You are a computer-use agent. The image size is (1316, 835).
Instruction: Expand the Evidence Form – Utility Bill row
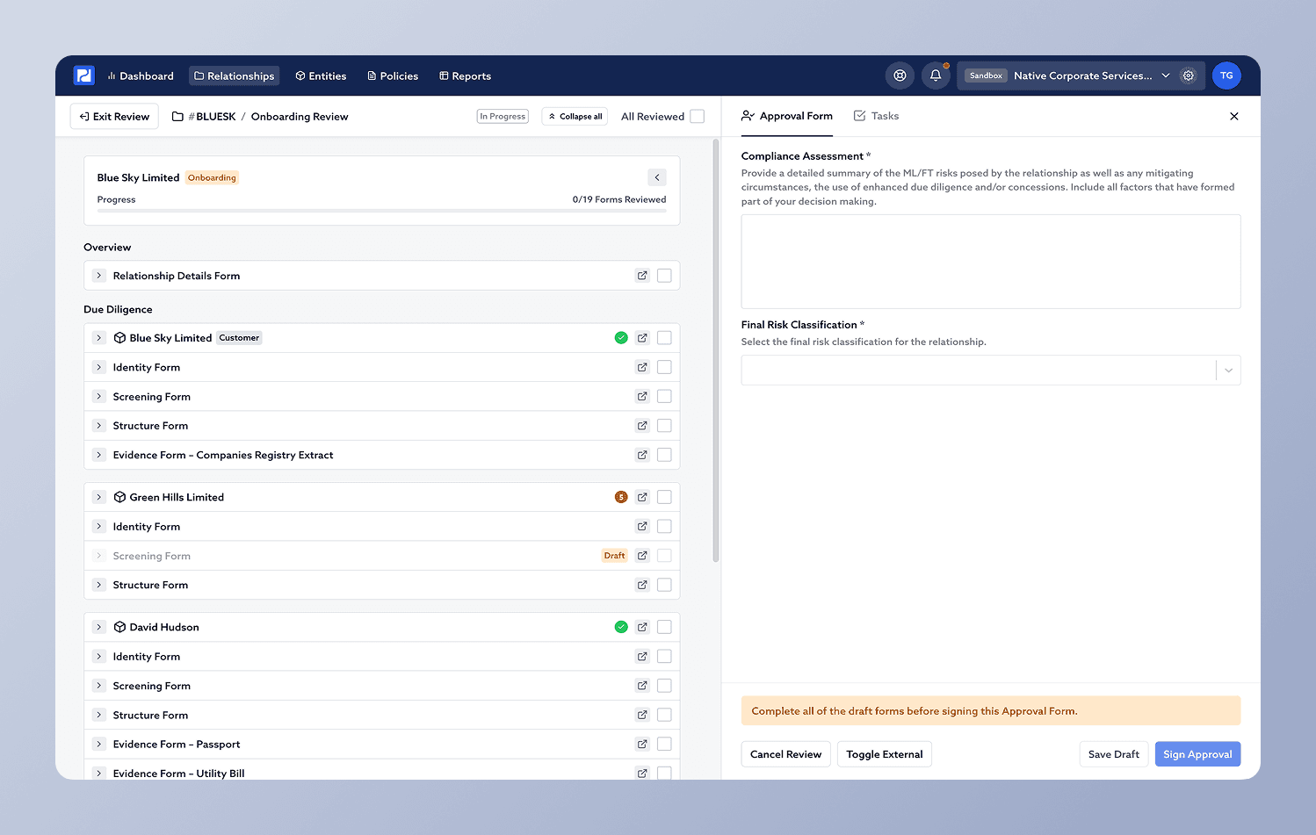coord(99,774)
